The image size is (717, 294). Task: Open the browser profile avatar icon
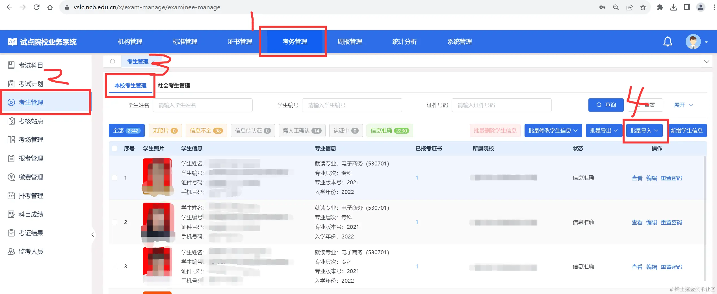(701, 7)
